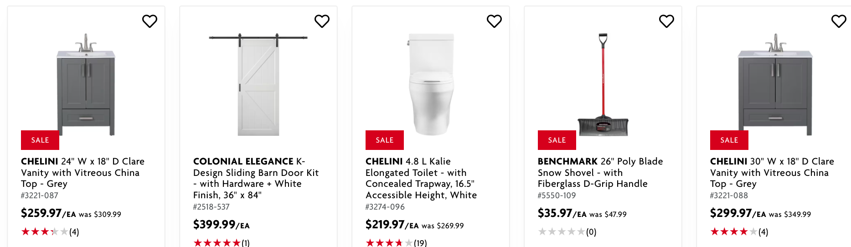Click the 19 reviews rating on Kalie toilet
Image resolution: width=851 pixels, height=247 pixels.
[396, 243]
